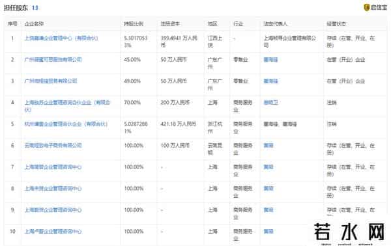Click the 担任股东 13 section heading
This screenshot has width=391, height=246.
coord(21,8)
